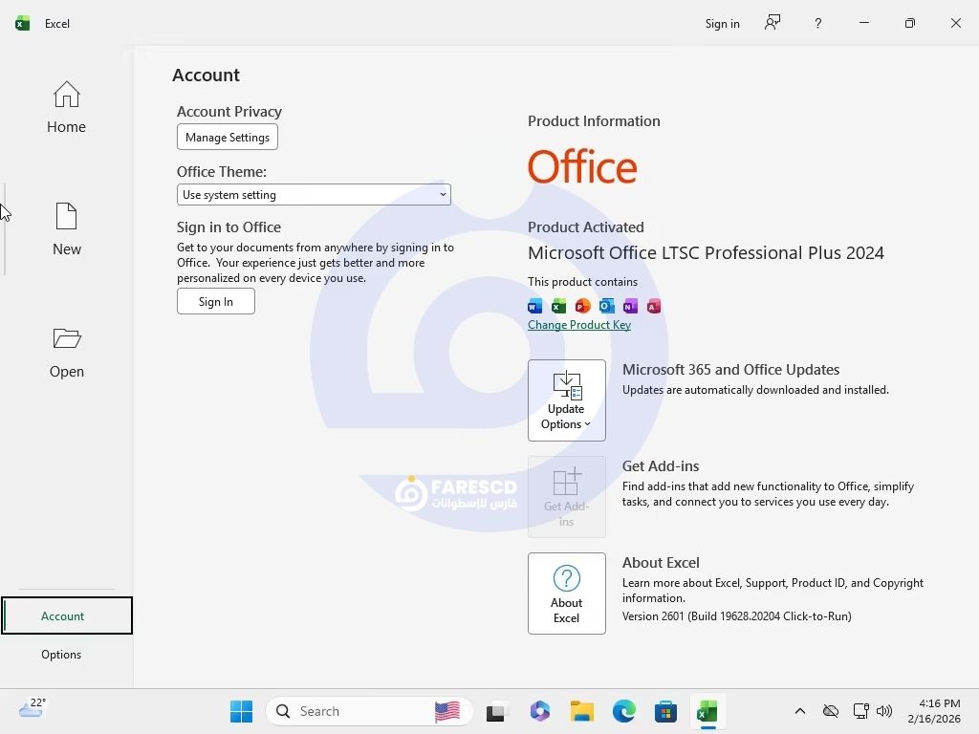Select the Account tab in sidebar
Screen dimensions: 979x734
tap(63, 616)
